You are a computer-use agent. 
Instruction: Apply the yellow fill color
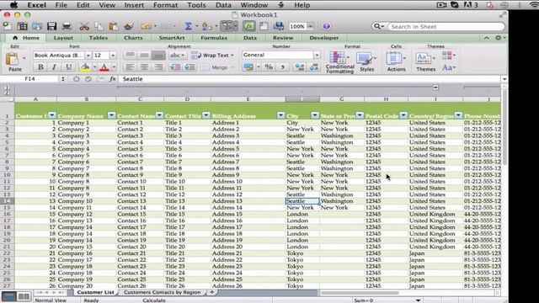[85, 67]
